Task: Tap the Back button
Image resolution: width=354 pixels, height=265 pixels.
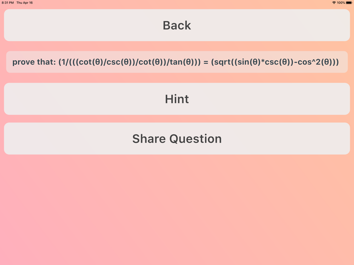Action: (x=177, y=25)
